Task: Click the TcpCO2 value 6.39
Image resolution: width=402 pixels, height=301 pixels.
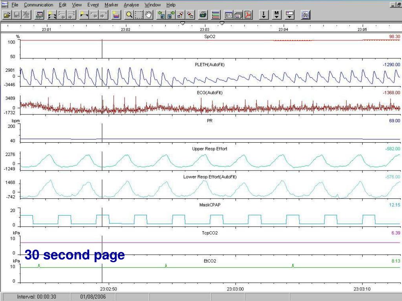Action: [396, 233]
